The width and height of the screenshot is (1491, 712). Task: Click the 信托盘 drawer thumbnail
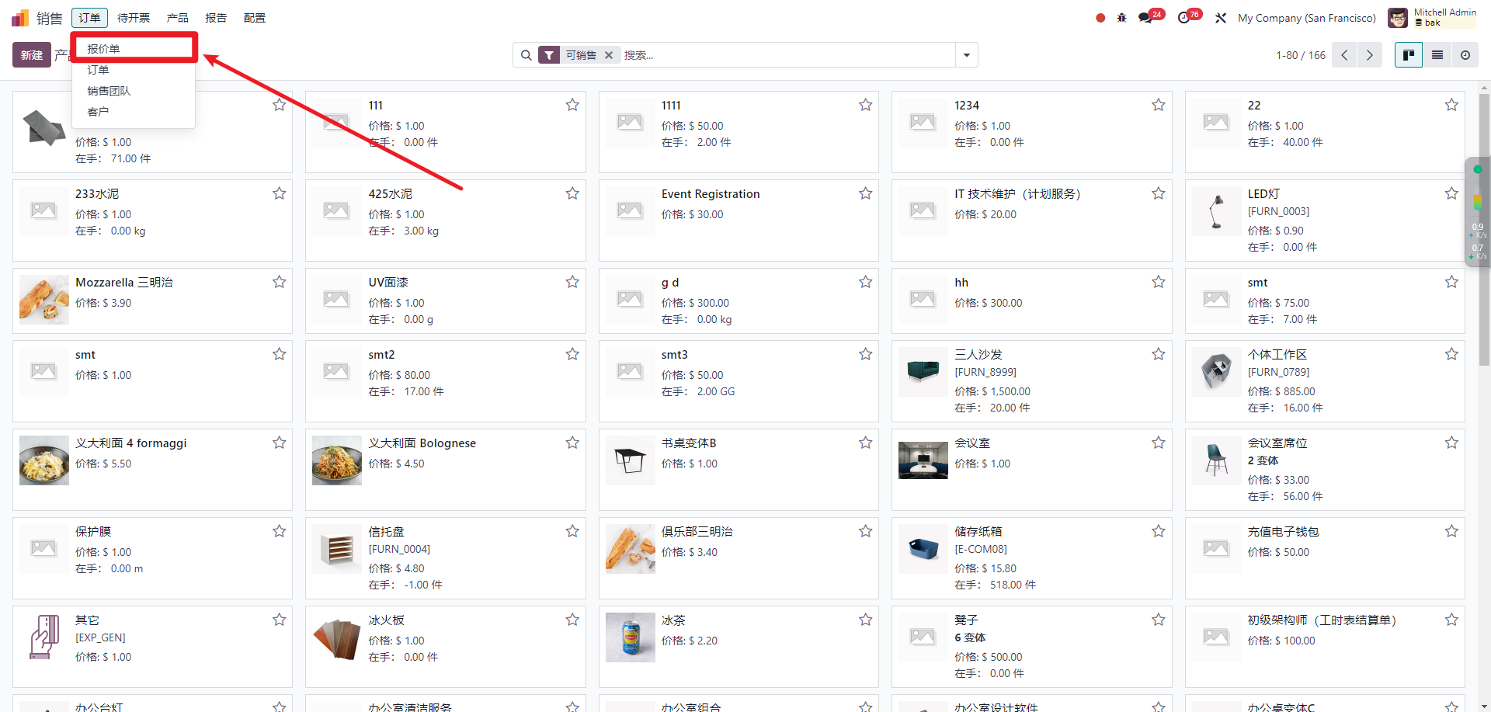click(337, 549)
